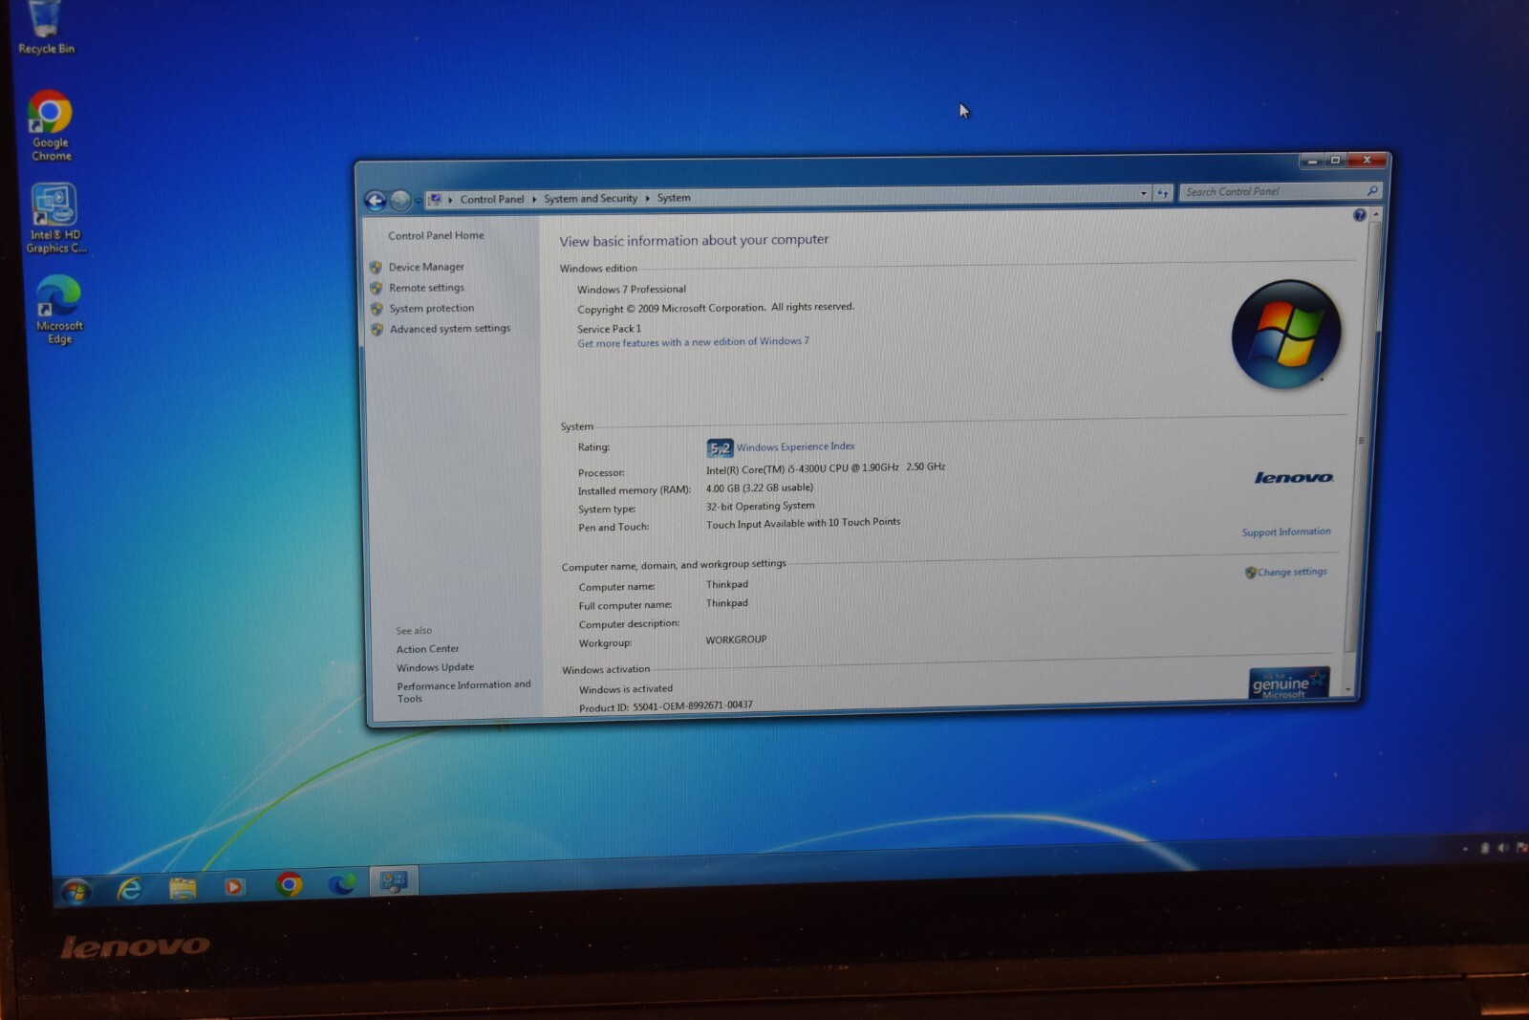Go back using the Control Panel back arrow
The image size is (1529, 1020).
pos(375,201)
